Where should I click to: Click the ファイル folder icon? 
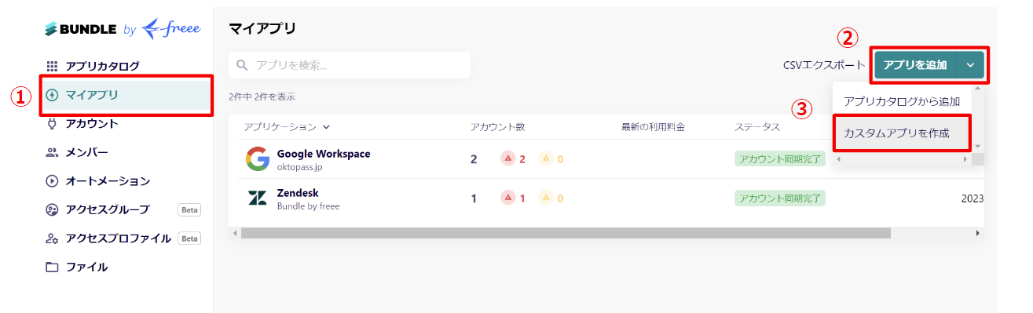coord(53,267)
